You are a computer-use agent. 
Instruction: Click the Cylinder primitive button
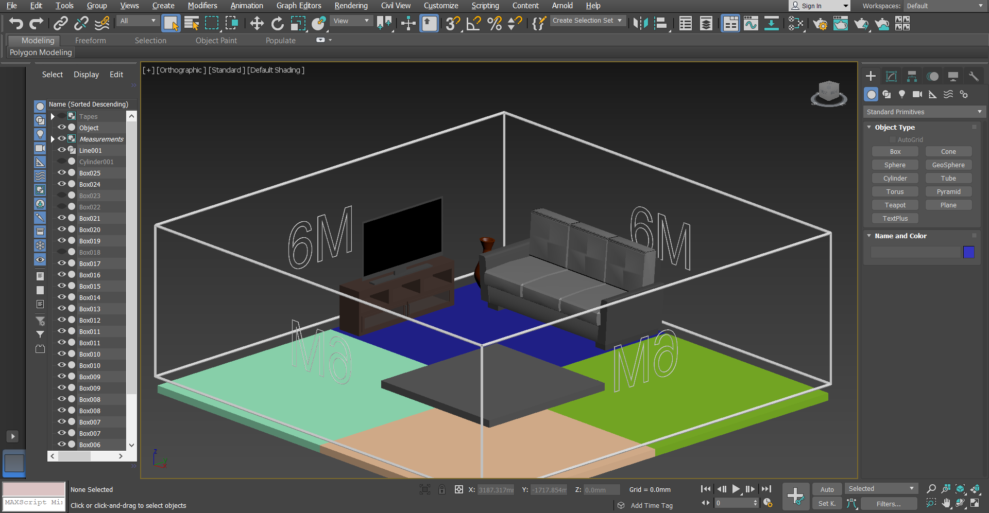[x=895, y=178]
